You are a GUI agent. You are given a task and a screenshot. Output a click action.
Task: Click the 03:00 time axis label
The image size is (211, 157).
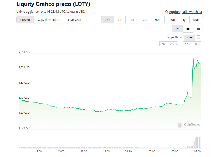[x=152, y=151]
